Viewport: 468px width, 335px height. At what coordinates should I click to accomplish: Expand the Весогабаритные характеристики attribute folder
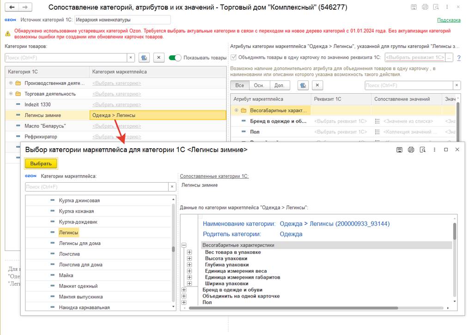pyautogui.click(x=237, y=110)
